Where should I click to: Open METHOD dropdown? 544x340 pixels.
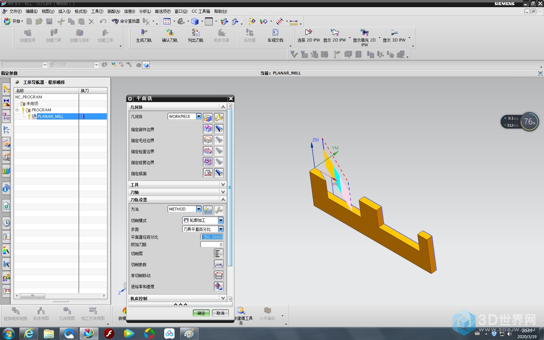click(x=199, y=209)
